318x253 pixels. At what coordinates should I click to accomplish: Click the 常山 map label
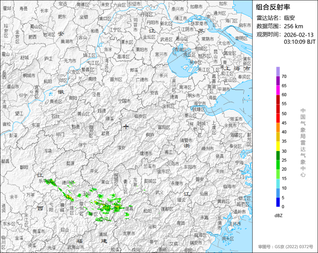click(105, 182)
